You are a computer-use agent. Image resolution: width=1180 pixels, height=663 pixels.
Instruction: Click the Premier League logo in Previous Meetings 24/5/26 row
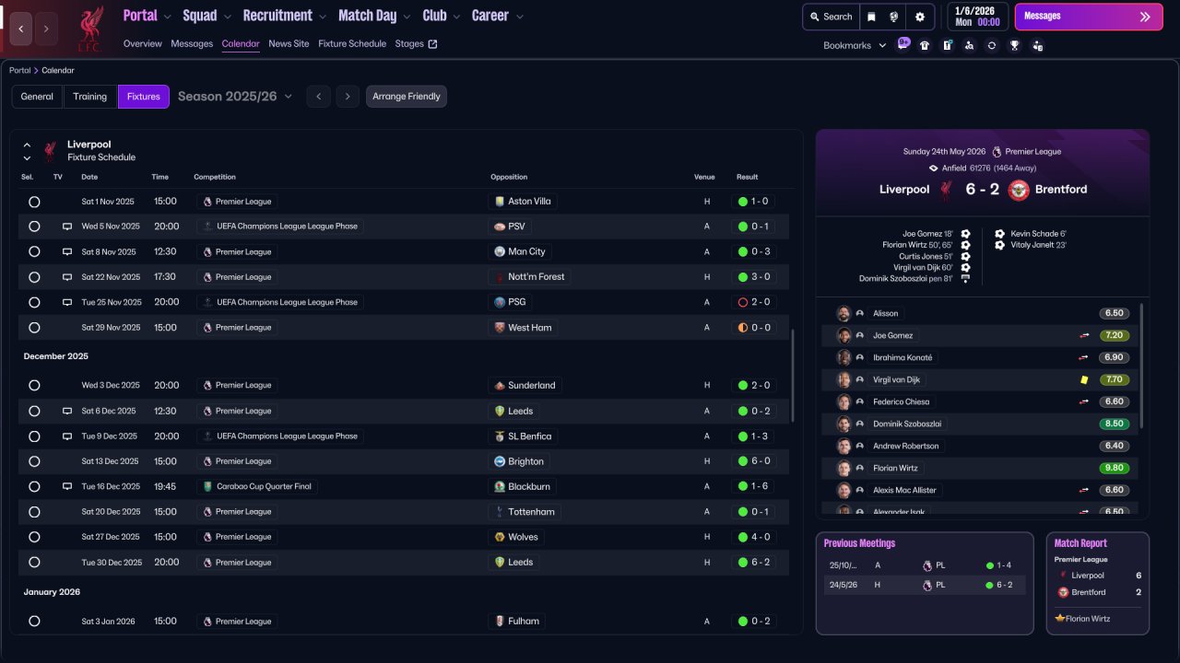[927, 585]
